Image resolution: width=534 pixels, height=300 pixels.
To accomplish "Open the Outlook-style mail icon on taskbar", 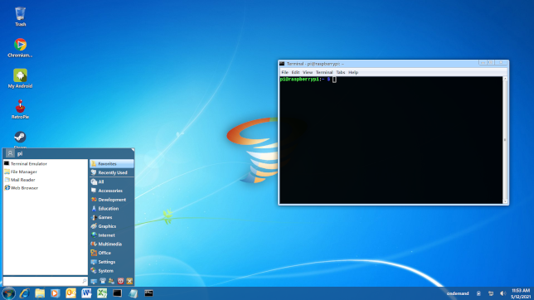I will pos(70,293).
